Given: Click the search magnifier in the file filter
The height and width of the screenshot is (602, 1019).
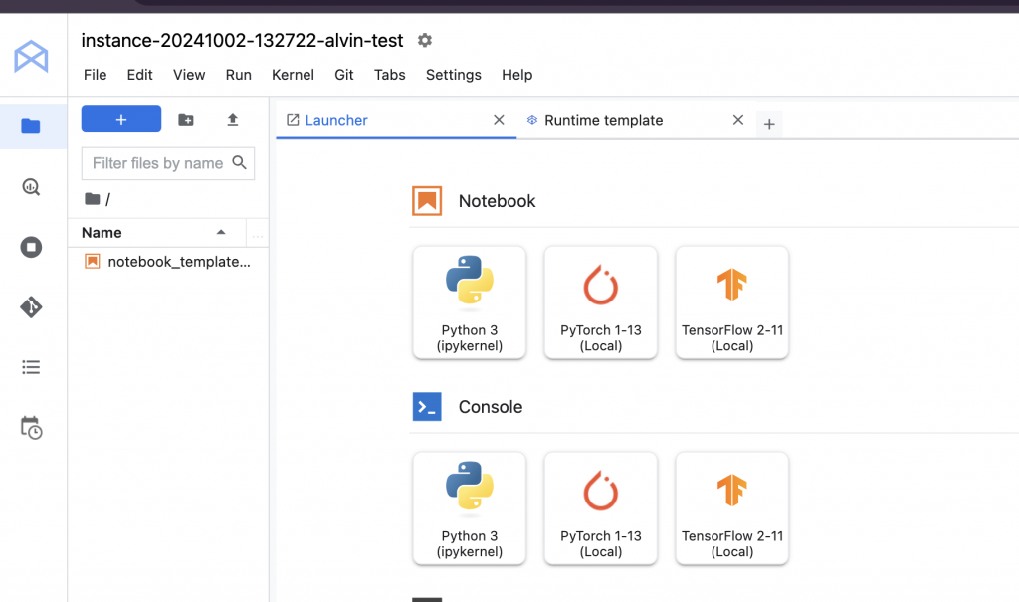Looking at the screenshot, I should click(x=239, y=162).
